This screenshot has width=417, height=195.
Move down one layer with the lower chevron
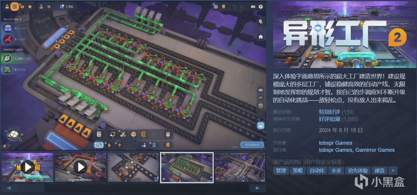tap(261, 114)
